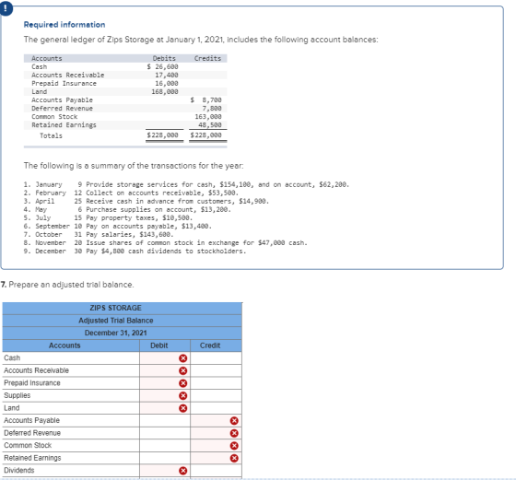Select the Prepaid Insurance debit cell
The image size is (516, 480).
165,383
